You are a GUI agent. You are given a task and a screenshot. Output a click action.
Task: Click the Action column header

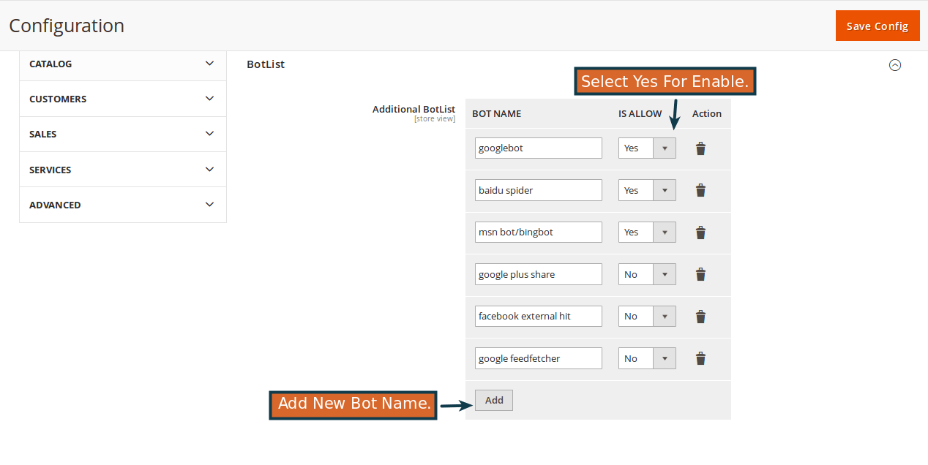point(707,113)
